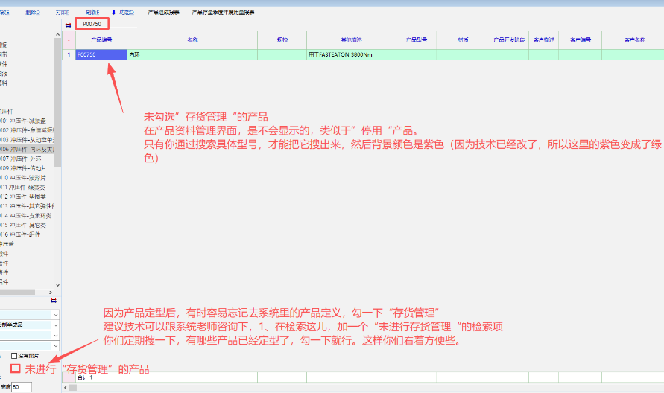Expand the third filter dropdown in the left panel
The height and width of the screenshot is (393, 664).
tap(55, 336)
